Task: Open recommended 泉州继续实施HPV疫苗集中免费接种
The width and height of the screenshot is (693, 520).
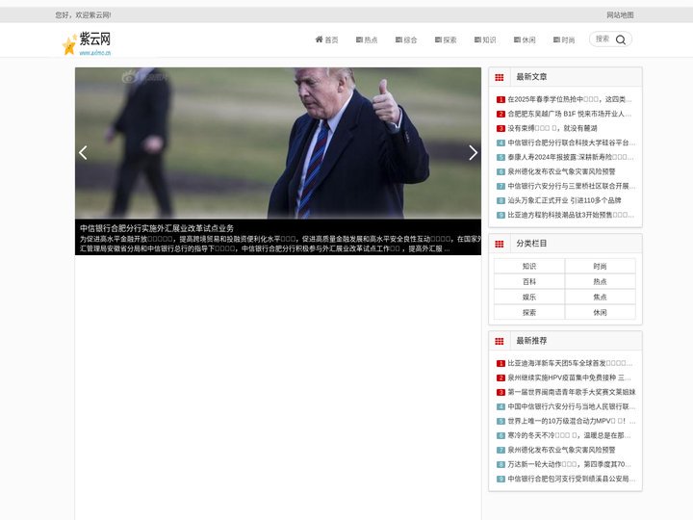Action: click(x=569, y=377)
